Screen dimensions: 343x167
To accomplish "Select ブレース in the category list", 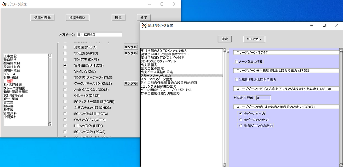I will pos(9,74).
